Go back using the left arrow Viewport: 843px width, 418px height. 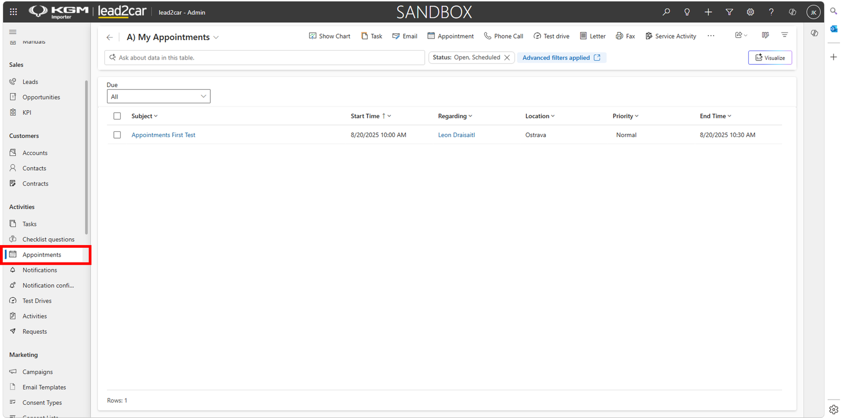click(x=110, y=37)
